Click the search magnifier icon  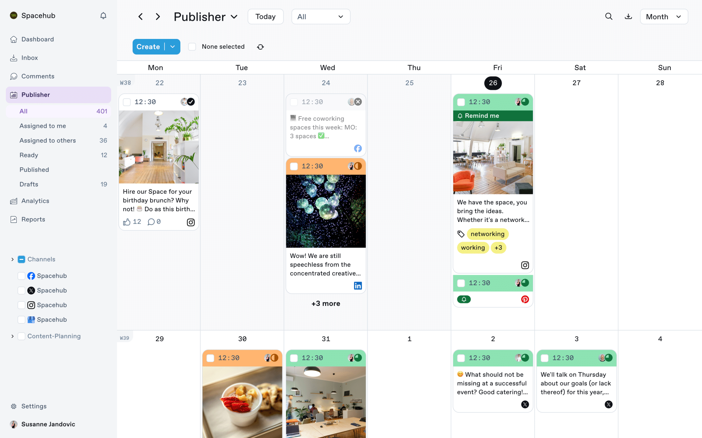(x=609, y=17)
